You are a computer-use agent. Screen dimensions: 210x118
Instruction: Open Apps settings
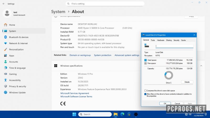(x=24, y=56)
